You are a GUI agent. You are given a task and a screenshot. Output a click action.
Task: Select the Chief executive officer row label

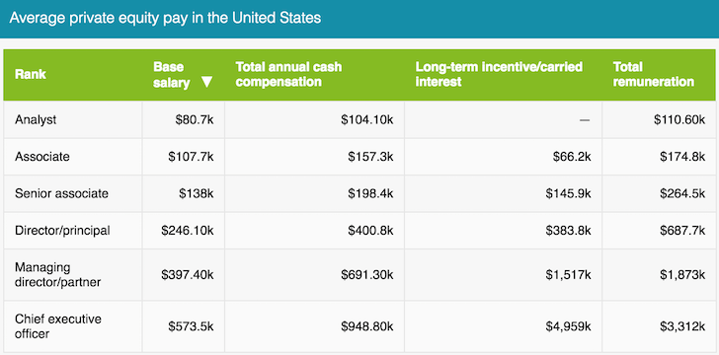click(x=57, y=326)
